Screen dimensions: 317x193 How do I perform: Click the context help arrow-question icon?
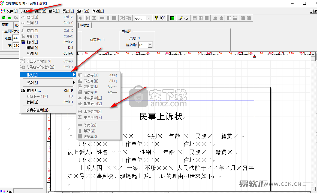click(162, 18)
